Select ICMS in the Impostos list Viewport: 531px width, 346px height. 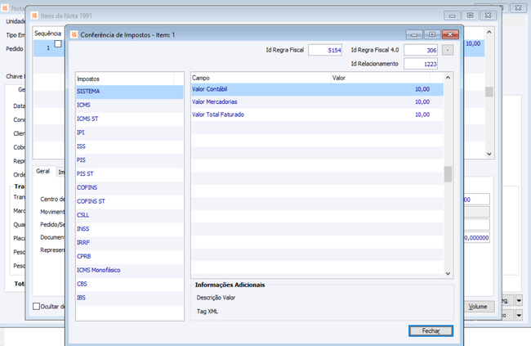(x=130, y=106)
